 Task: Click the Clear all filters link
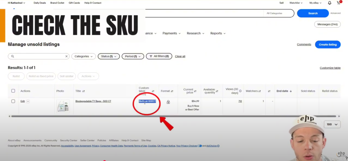[x=180, y=56]
